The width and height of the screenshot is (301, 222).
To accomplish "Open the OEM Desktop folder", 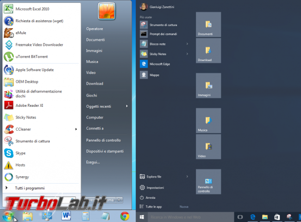I will point(41,82).
